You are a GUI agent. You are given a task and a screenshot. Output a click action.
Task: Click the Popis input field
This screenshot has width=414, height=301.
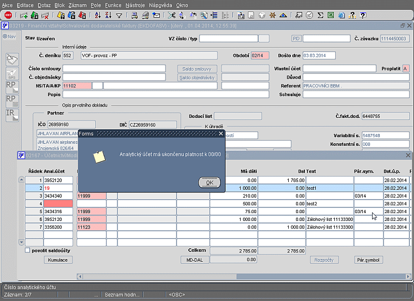(166, 95)
